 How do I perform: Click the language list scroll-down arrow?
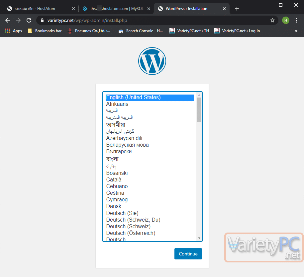[199, 238]
